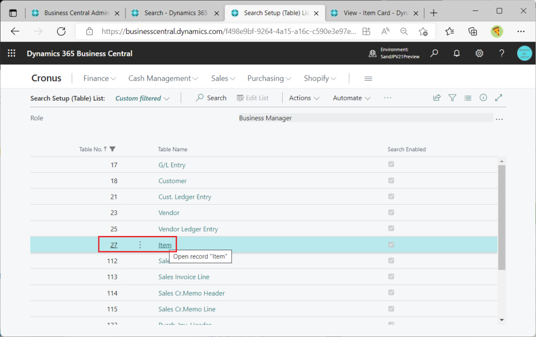The width and height of the screenshot is (536, 337).
Task: Toggle the filter pane funnel icon
Action: [452, 98]
